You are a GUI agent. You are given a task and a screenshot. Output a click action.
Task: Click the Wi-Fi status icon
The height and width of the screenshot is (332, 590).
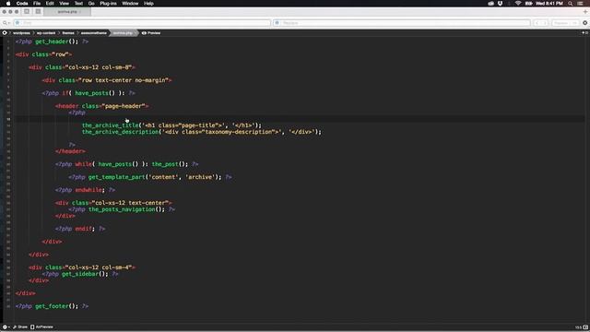pyautogui.click(x=518, y=4)
